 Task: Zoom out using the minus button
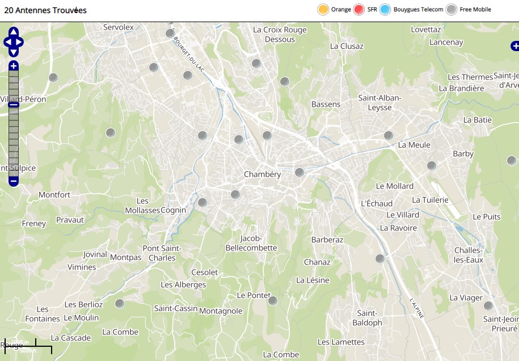(14, 182)
